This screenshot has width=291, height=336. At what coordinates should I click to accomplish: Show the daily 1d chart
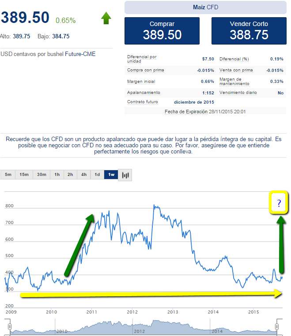click(97, 175)
